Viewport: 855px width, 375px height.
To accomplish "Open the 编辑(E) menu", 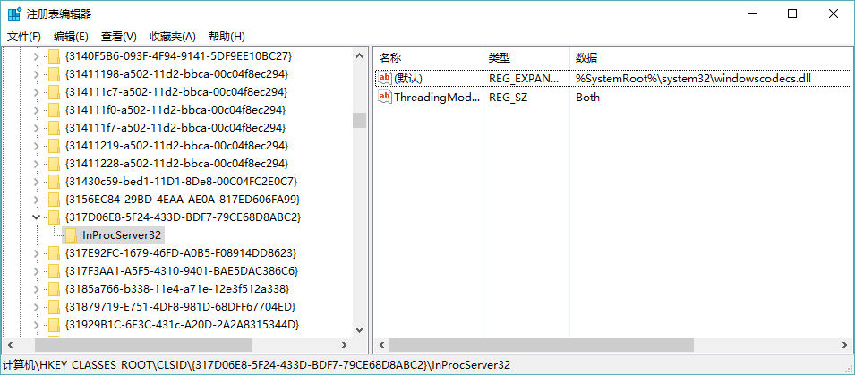I will (x=71, y=37).
